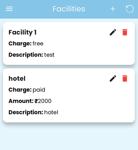The height and width of the screenshot is (150, 138).
Task: Open the hamburger navigation menu
Action: pyautogui.click(x=9, y=9)
